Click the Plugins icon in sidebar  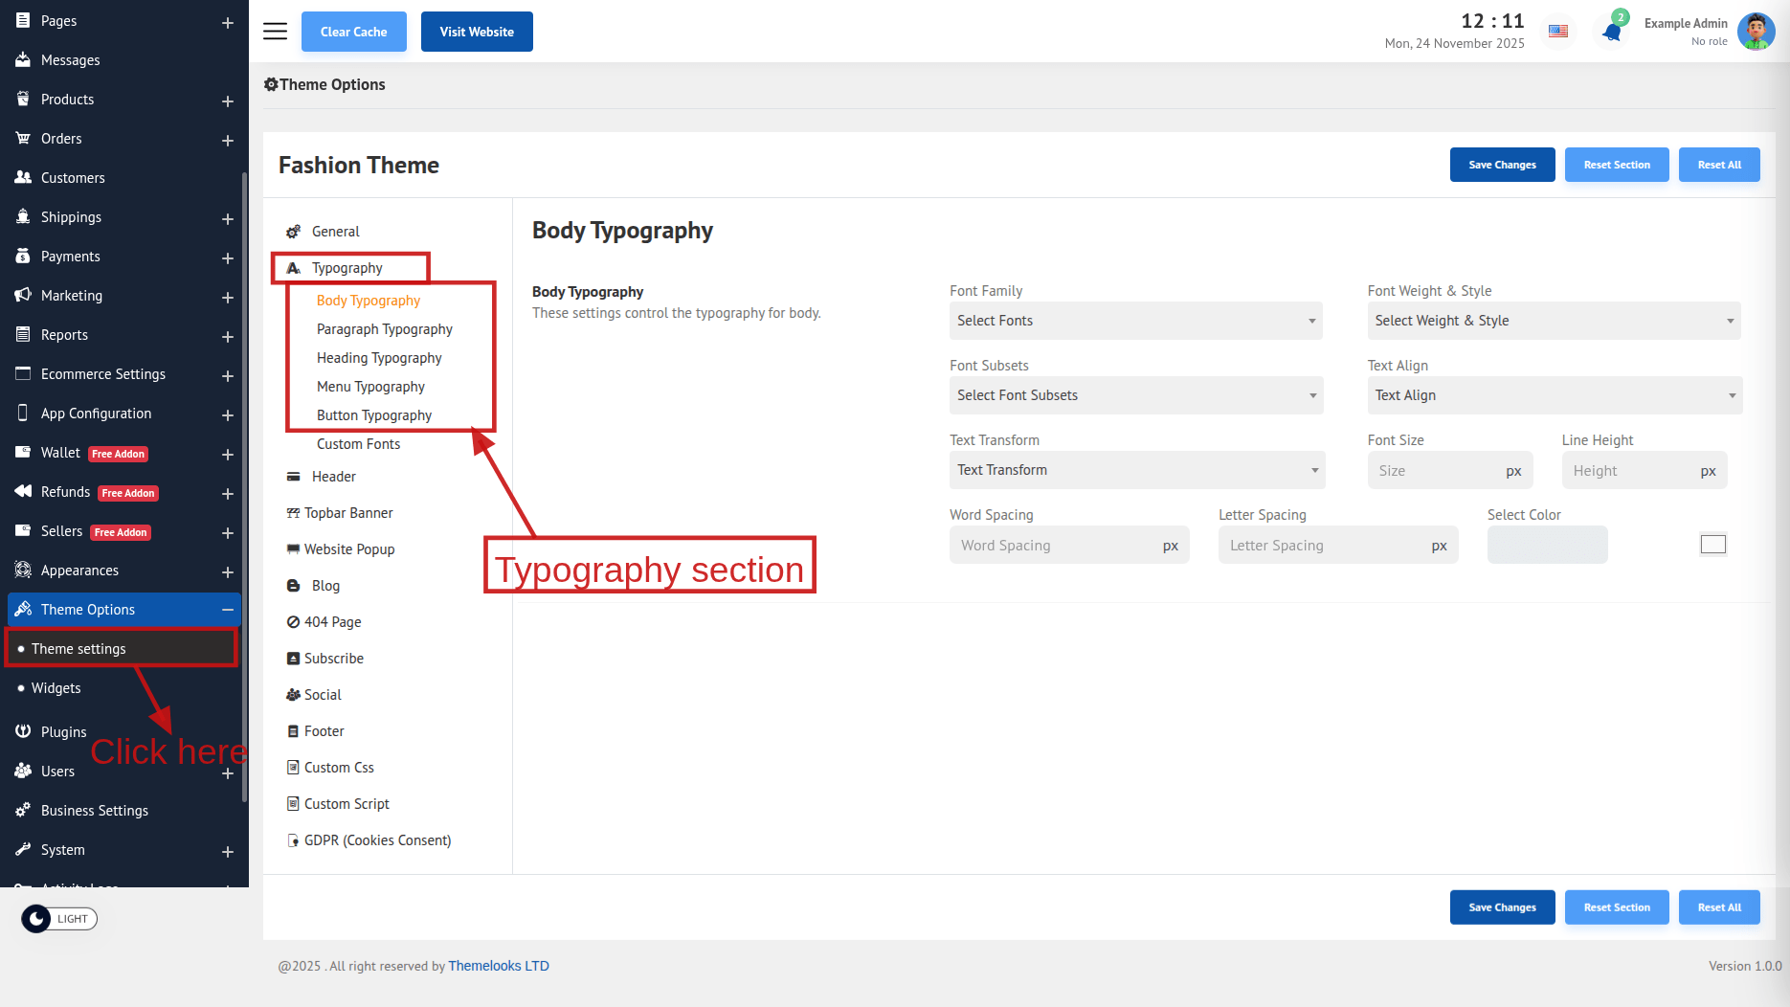23,731
